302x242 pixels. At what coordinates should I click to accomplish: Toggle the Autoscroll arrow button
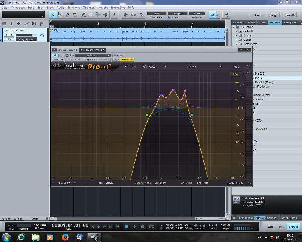[213, 15]
